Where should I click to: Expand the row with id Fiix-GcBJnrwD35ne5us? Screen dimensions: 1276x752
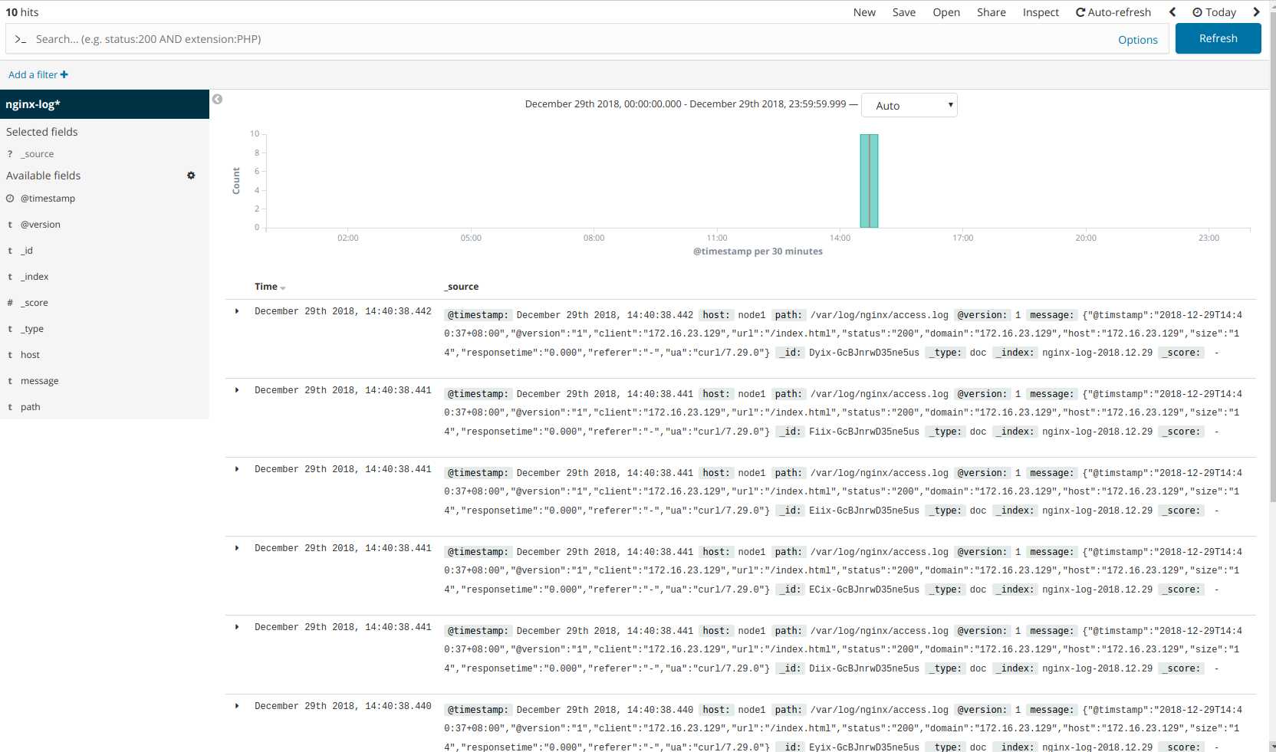237,390
